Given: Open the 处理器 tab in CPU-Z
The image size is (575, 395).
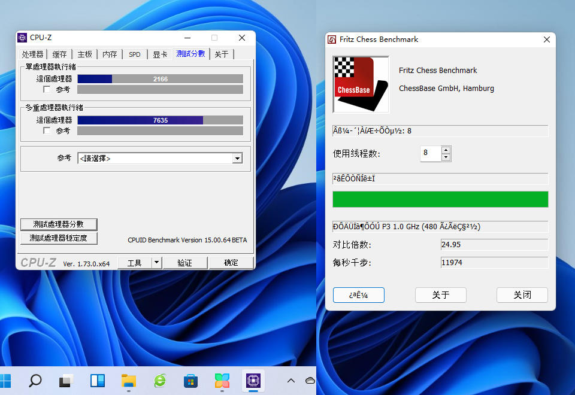Looking at the screenshot, I should click(32, 54).
